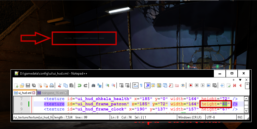
Task: Click the id "ui_hud_frame_clock" value
Action: [101, 109]
